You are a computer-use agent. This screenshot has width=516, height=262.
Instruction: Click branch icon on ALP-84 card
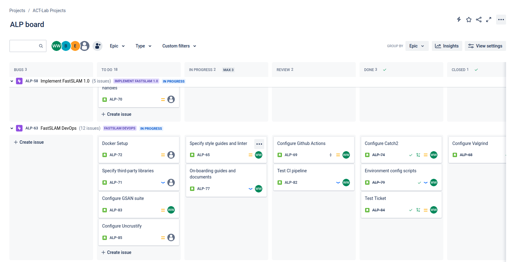[418, 210]
